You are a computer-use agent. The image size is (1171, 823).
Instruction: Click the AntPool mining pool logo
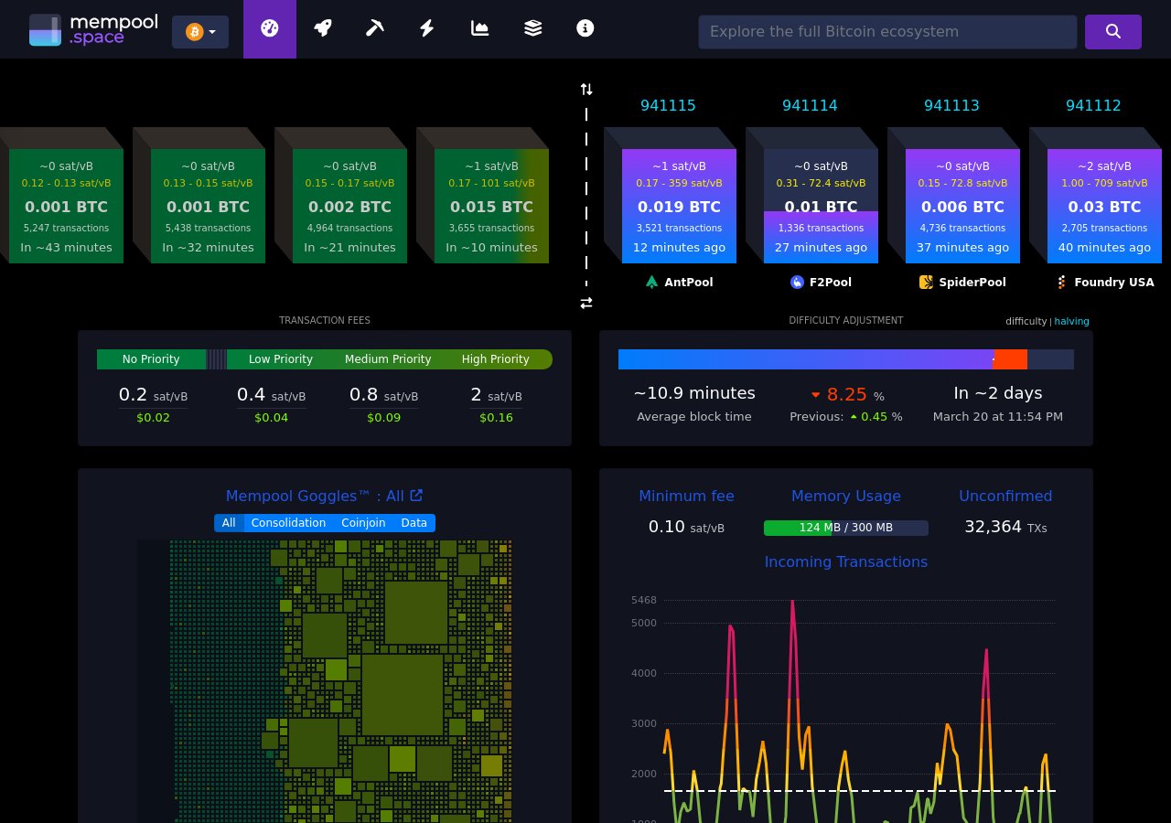(x=651, y=282)
